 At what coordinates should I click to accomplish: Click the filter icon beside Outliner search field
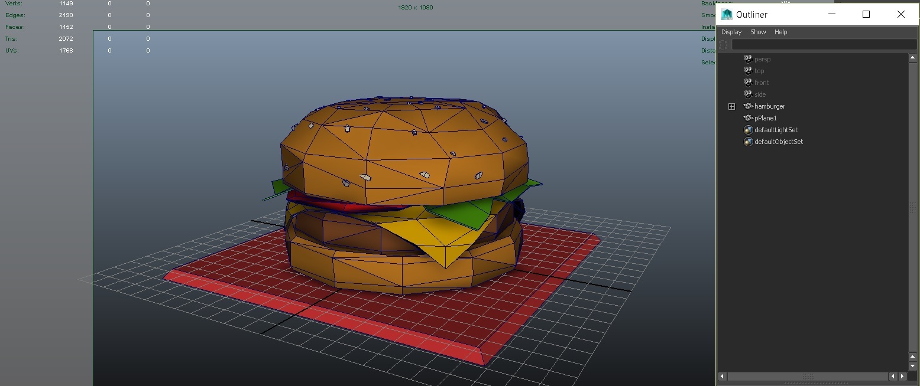coord(724,45)
